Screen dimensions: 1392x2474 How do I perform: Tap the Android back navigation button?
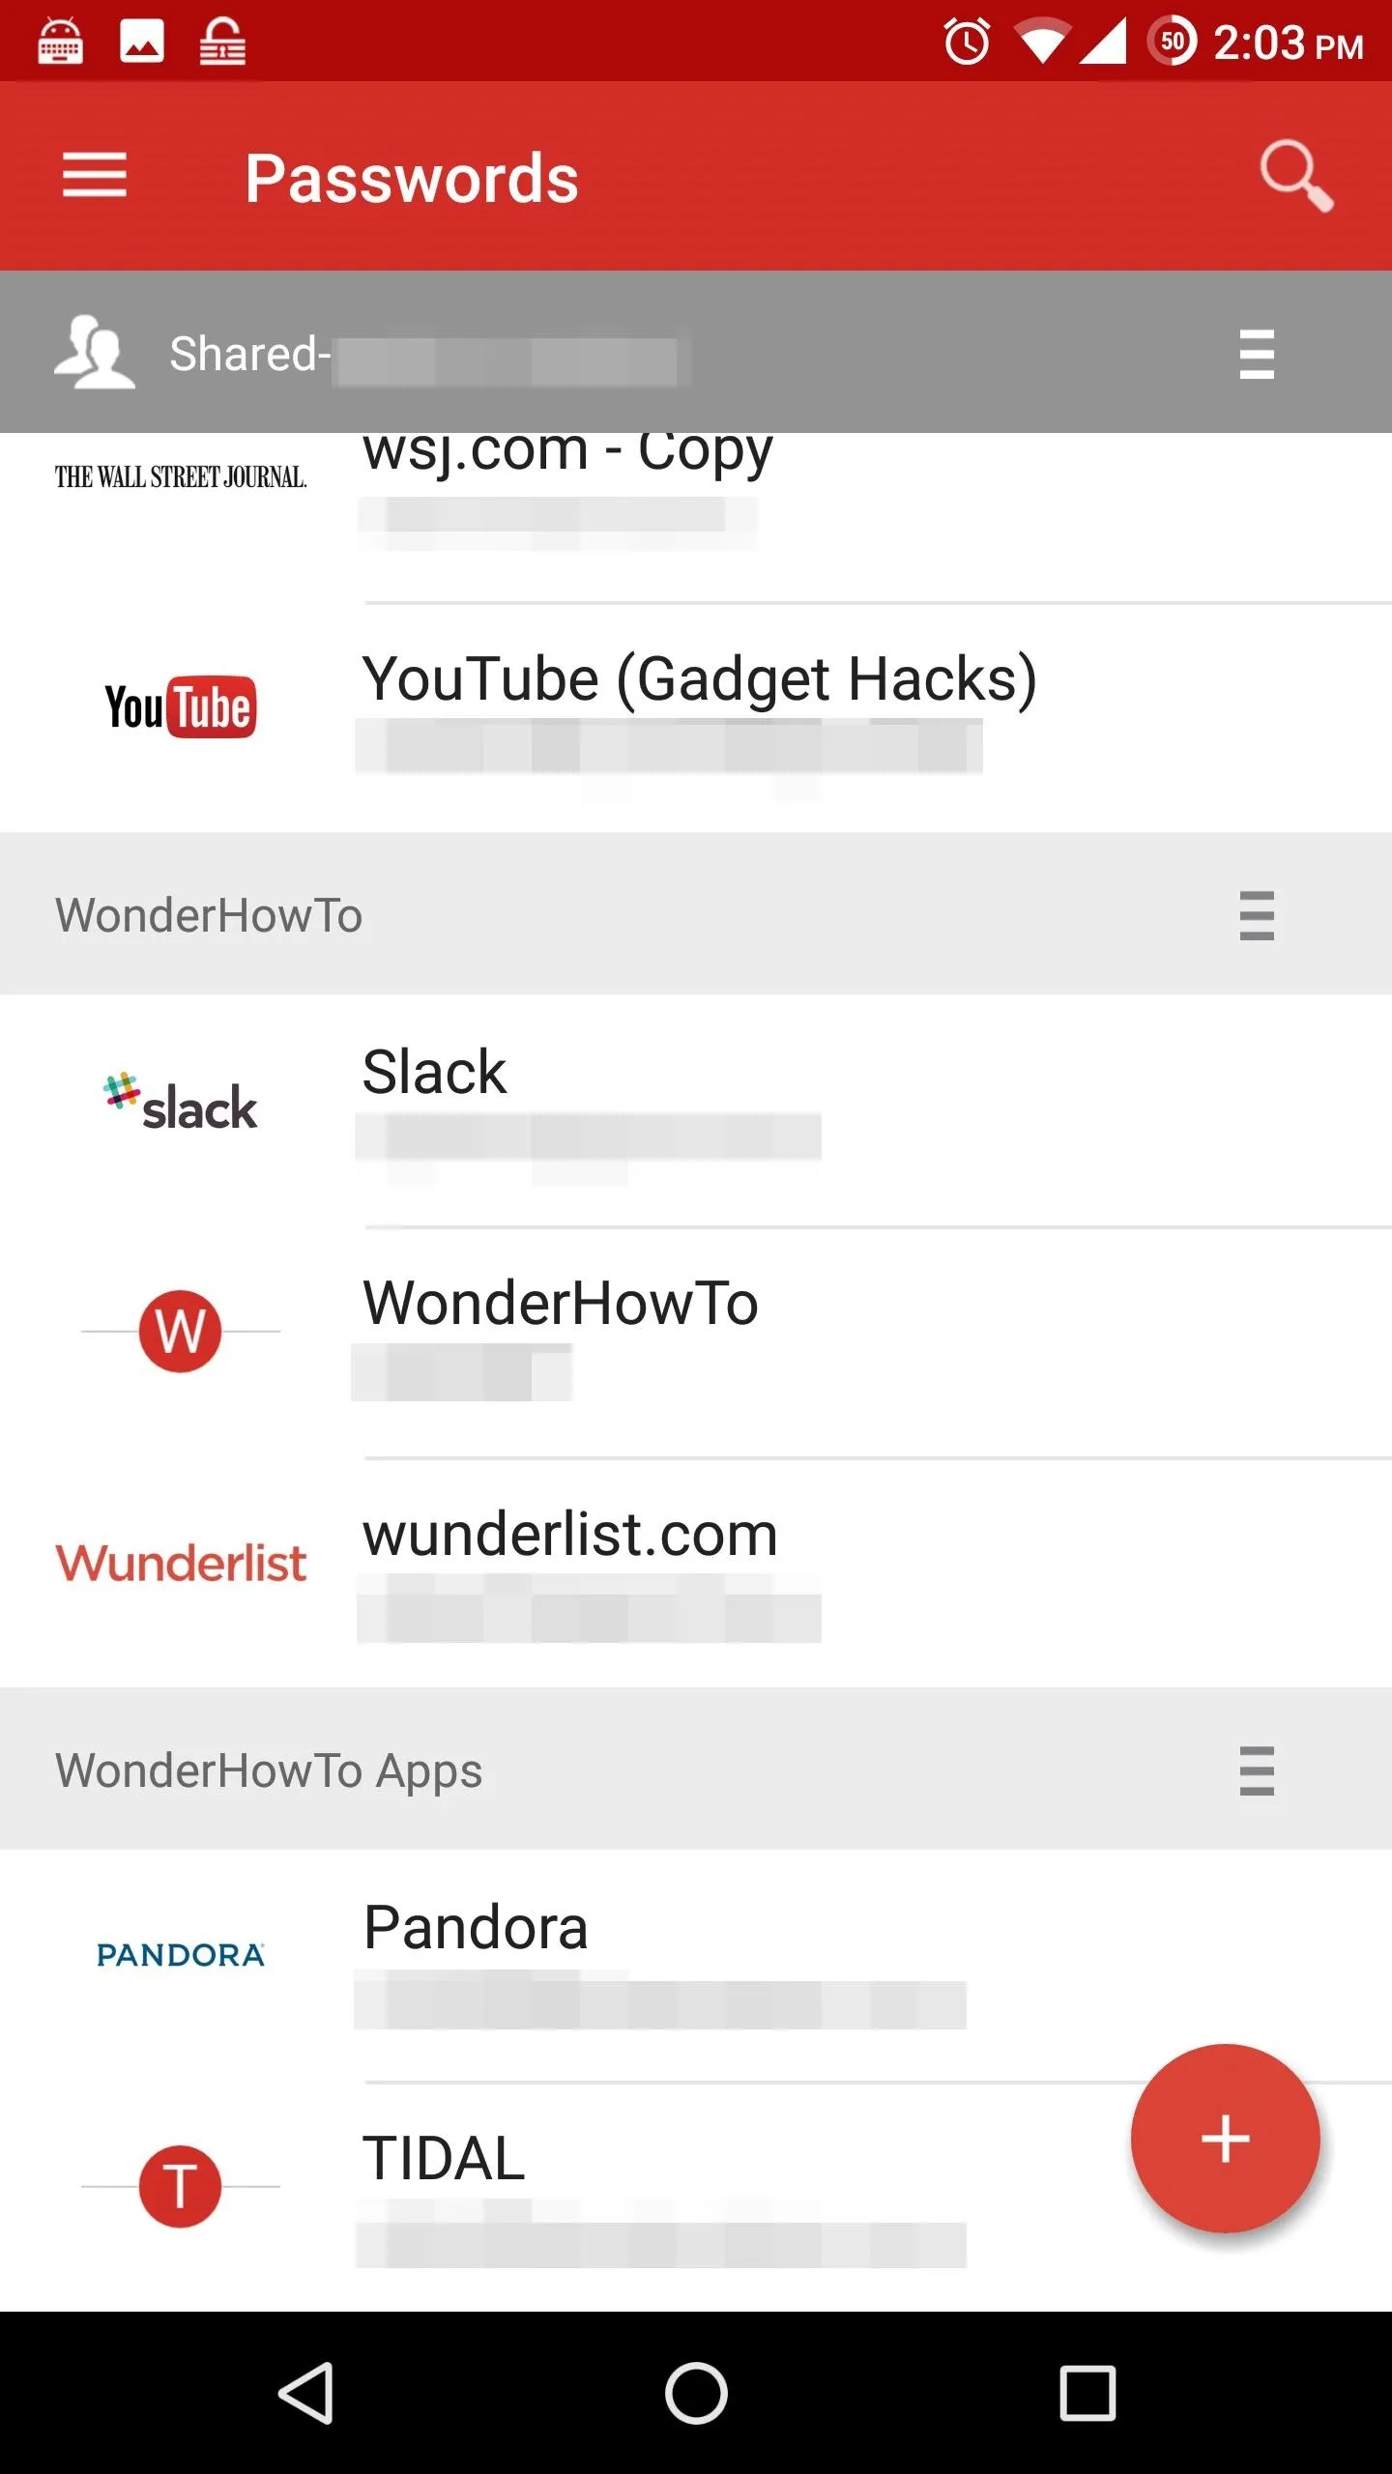click(x=307, y=2393)
